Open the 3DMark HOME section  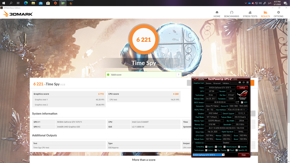coord(217,14)
